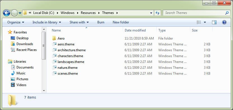Select Music library
The image size is (233, 110).
[21, 73]
